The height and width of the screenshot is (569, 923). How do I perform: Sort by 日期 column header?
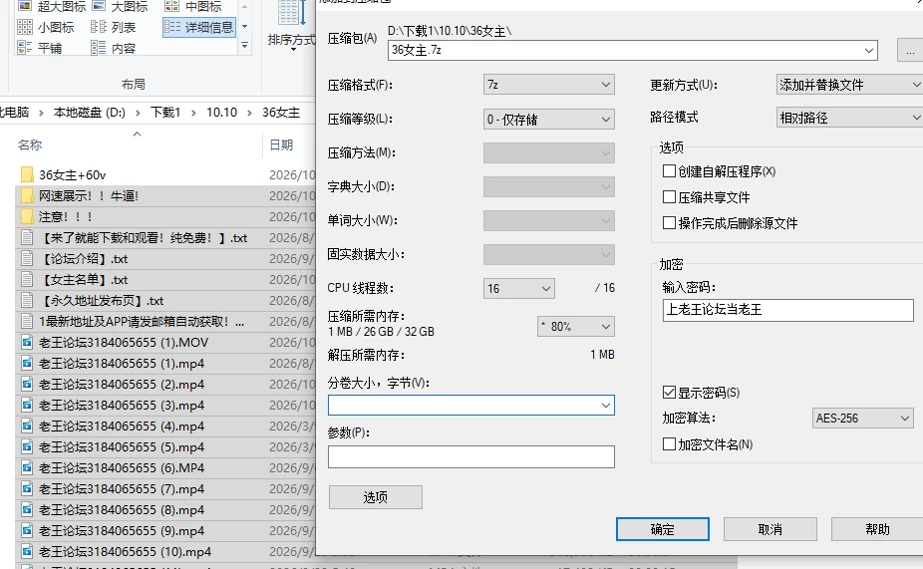point(281,144)
